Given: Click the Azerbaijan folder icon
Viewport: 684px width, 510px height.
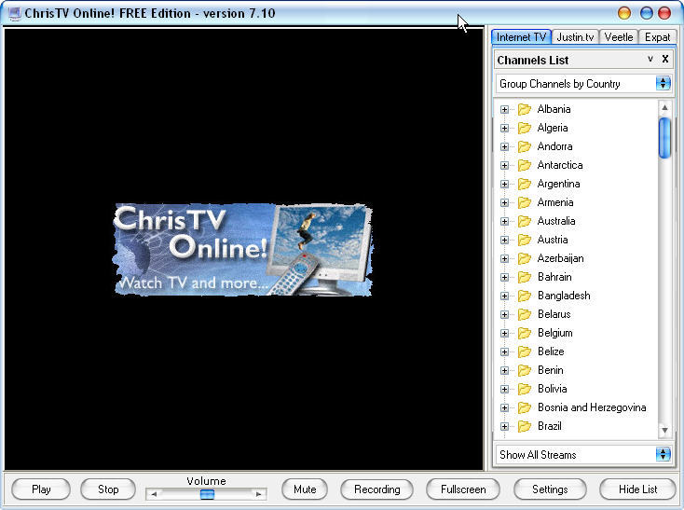Looking at the screenshot, I should [525, 258].
